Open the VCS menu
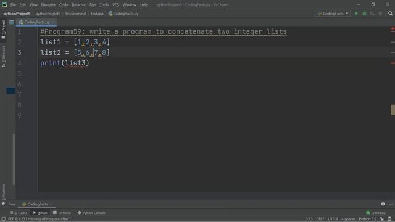This screenshot has width=395, height=222. [x=115, y=5]
